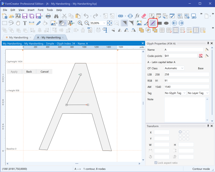The width and height of the screenshot is (215, 172).
Task: Pin the Glyph Properties panel
Action: [x=208, y=44]
